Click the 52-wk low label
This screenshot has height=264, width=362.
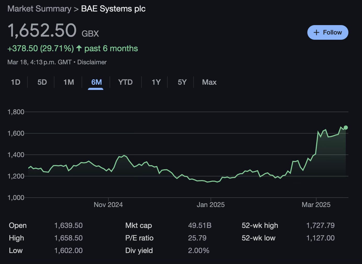(258, 238)
